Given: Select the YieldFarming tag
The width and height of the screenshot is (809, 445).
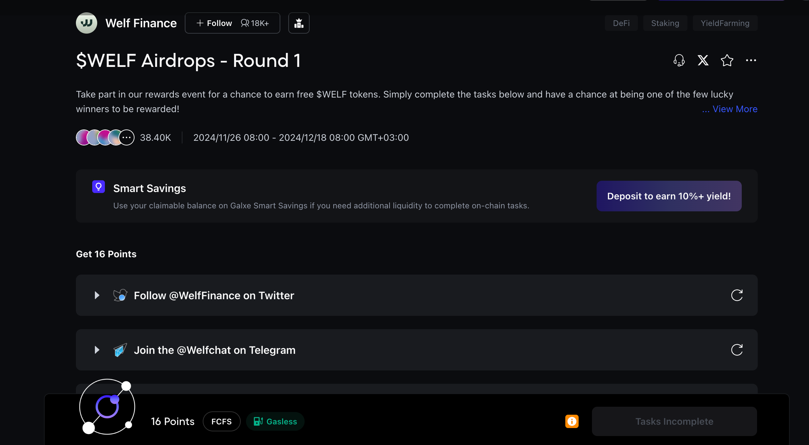Looking at the screenshot, I should (x=725, y=23).
